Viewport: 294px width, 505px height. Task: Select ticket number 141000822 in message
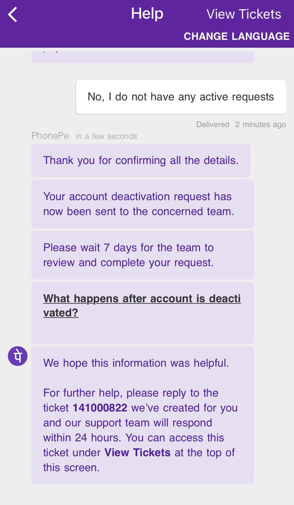(100, 408)
